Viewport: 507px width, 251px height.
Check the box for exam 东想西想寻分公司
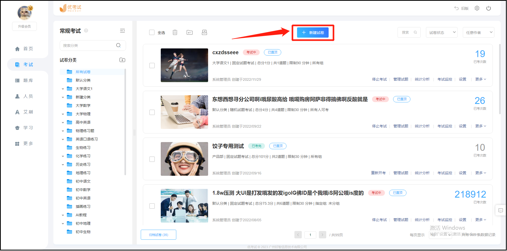coord(152,112)
